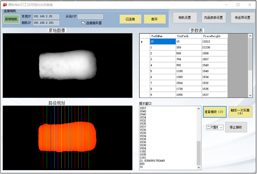This screenshot has height=174, width=257.
Task: Toggle the 连接服务器 checkbox
Action: coord(83,23)
